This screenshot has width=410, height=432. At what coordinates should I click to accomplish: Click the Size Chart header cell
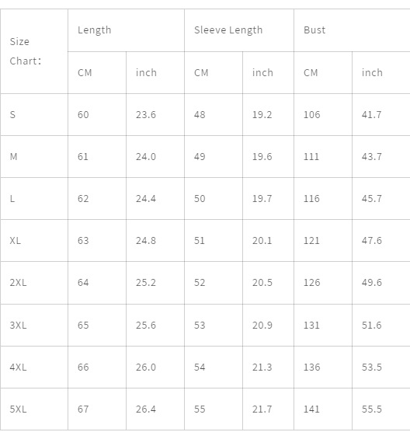click(34, 51)
